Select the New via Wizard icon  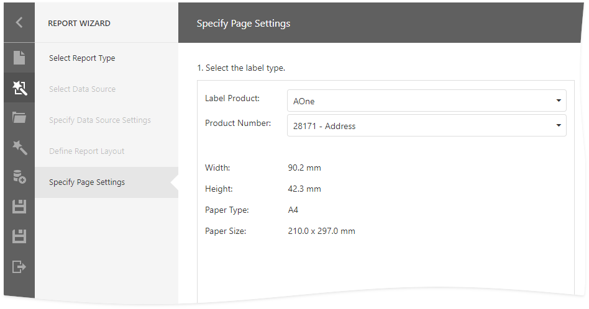coord(19,89)
